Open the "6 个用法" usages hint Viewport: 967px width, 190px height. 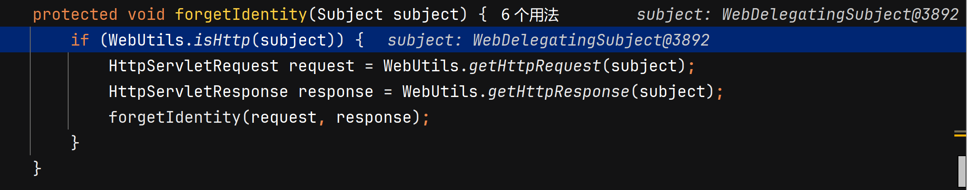(530, 15)
